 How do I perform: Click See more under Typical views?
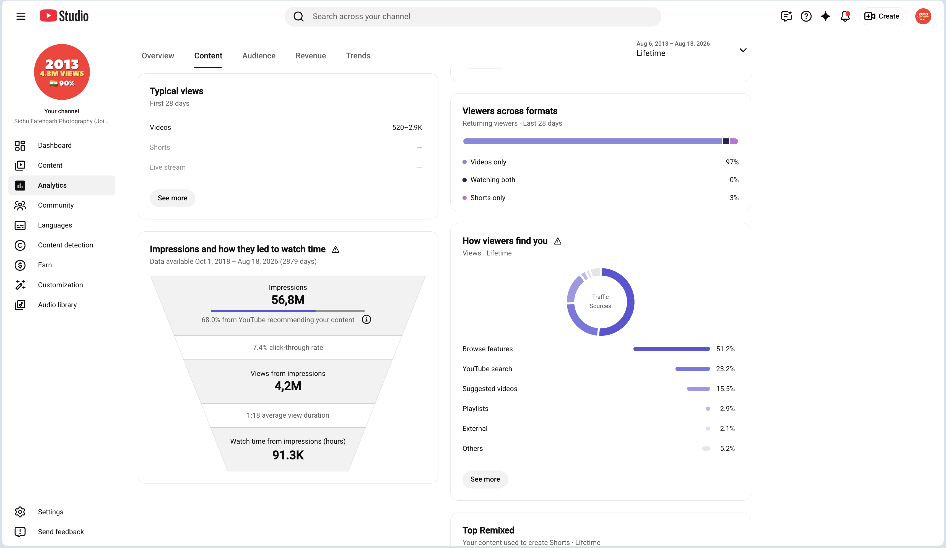172,198
